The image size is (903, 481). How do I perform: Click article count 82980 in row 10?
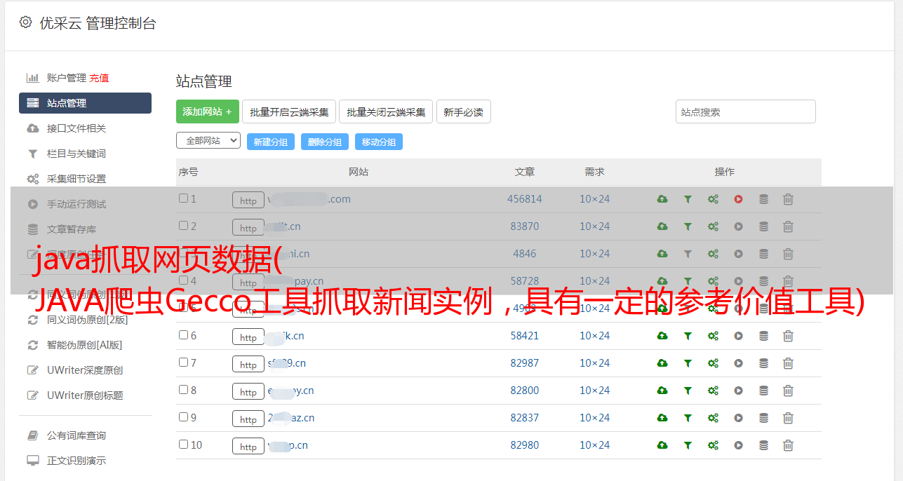point(525,445)
